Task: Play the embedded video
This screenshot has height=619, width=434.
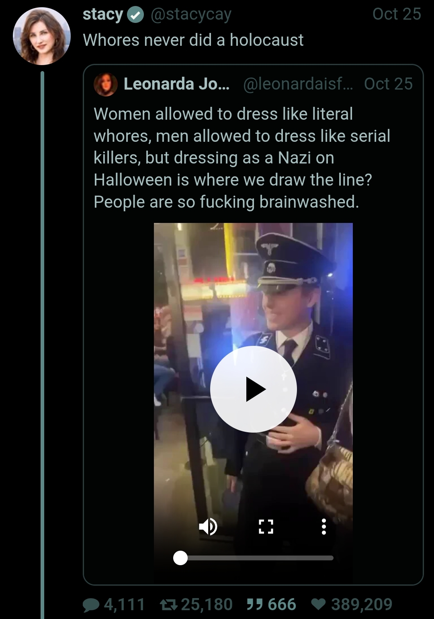Action: pyautogui.click(x=254, y=389)
